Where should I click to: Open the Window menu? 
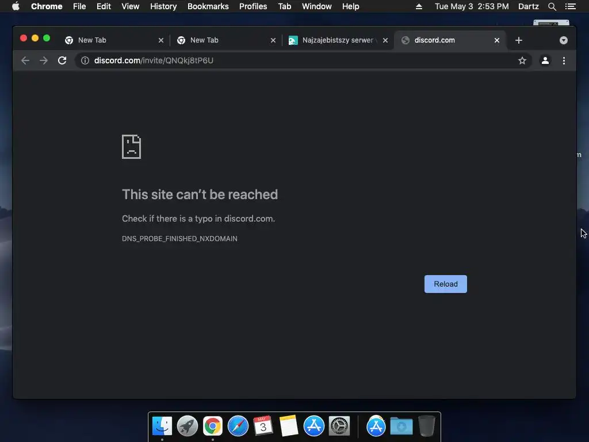(x=317, y=6)
